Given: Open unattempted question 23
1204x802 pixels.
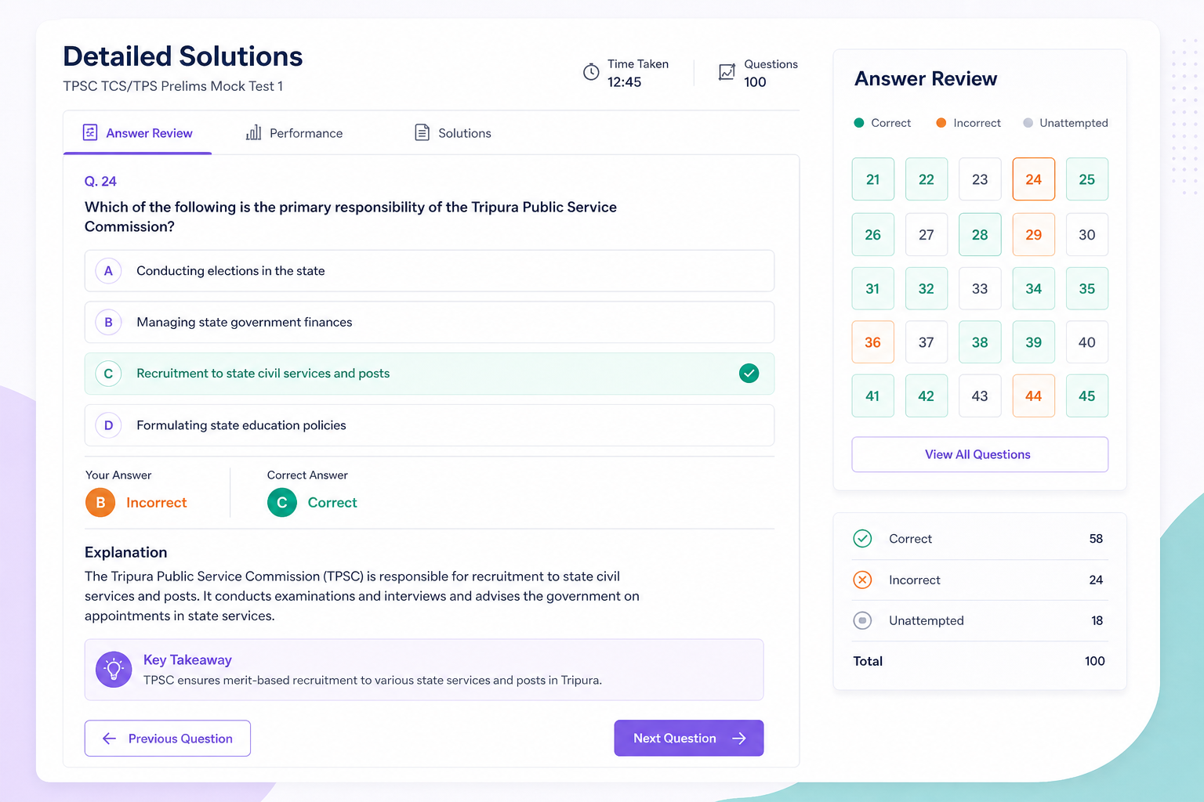Looking at the screenshot, I should (x=980, y=179).
